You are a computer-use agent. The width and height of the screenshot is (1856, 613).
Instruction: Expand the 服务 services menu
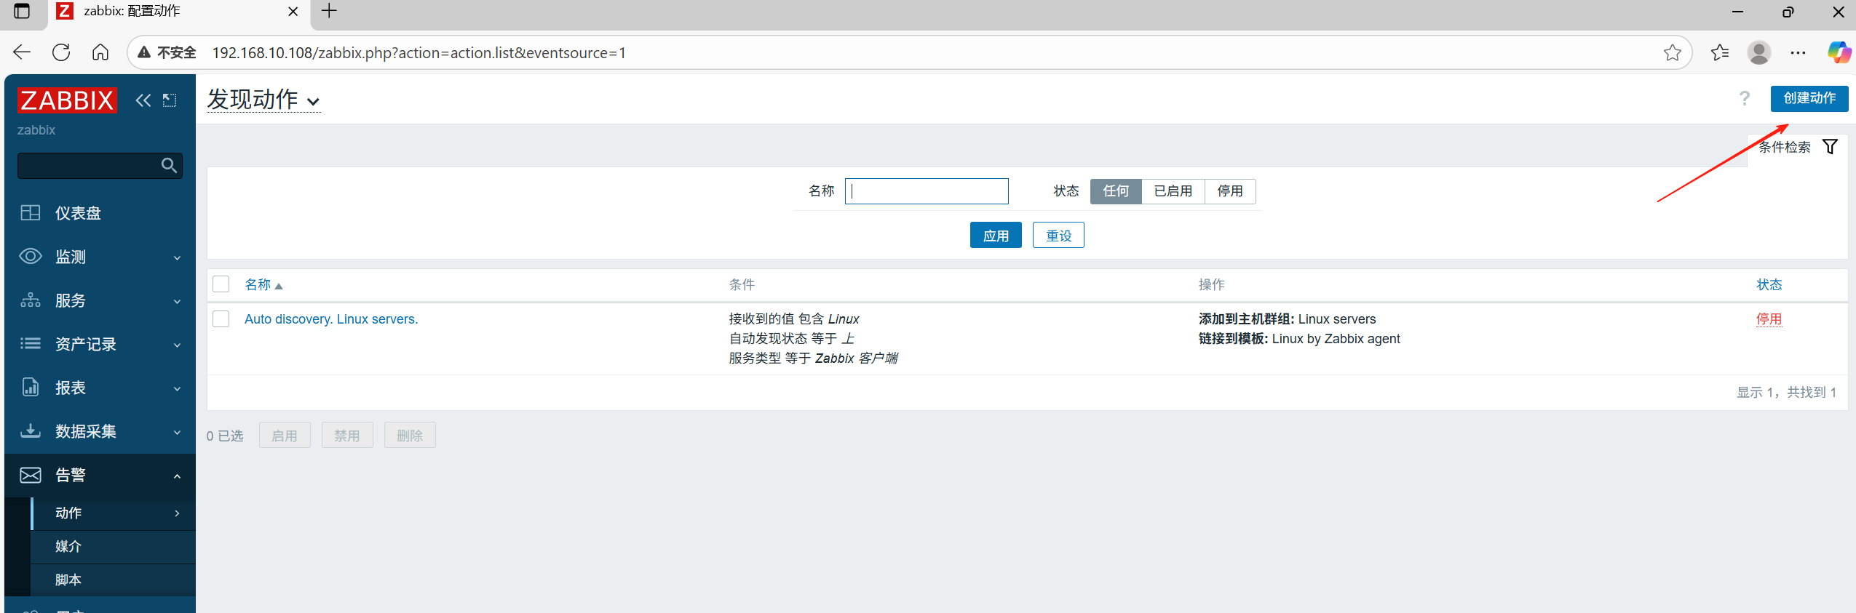[100, 300]
